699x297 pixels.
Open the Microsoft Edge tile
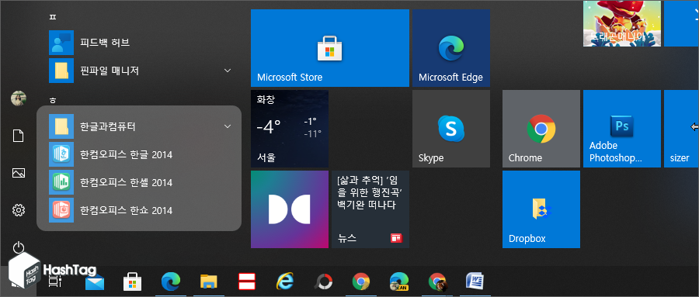click(451, 48)
